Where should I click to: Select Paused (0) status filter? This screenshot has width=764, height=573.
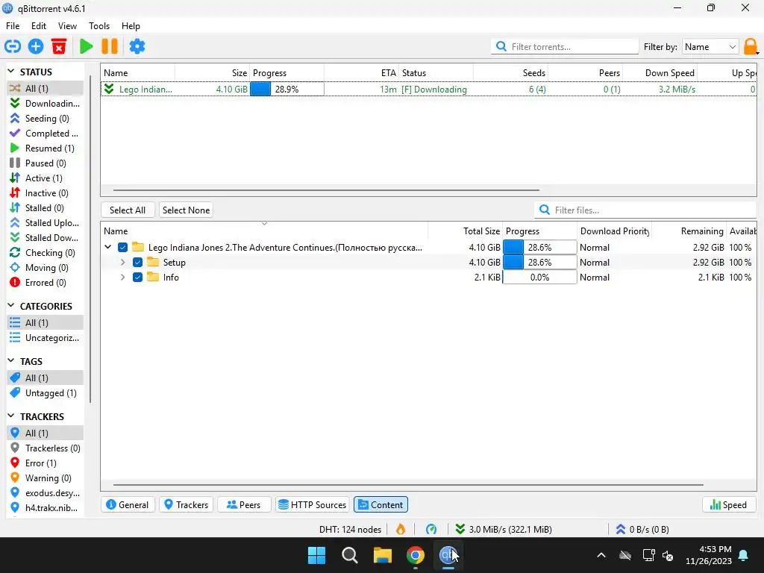coord(45,163)
